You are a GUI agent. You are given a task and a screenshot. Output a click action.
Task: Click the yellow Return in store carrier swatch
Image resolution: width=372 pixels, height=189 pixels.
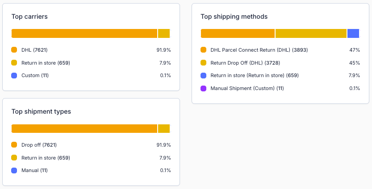[14, 63]
